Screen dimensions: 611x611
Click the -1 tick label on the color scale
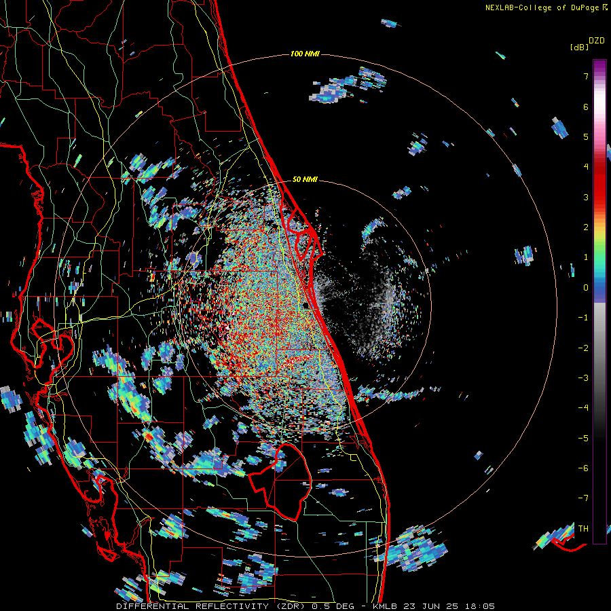click(583, 318)
